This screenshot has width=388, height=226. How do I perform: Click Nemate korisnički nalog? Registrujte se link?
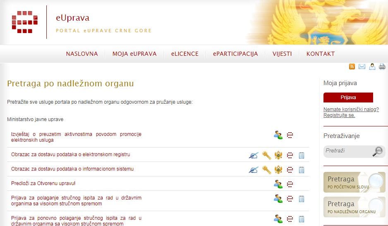click(x=351, y=112)
